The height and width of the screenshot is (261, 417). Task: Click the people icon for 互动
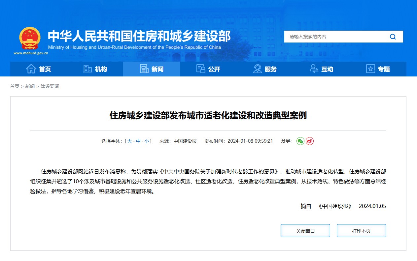(314, 69)
